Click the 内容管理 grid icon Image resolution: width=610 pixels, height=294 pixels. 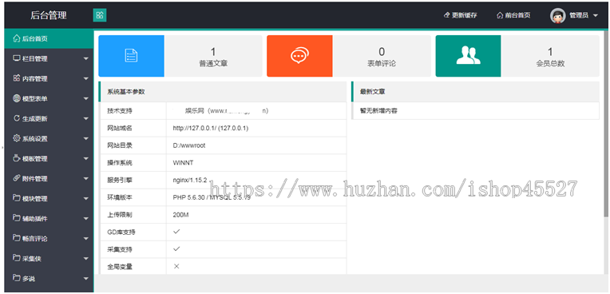point(16,78)
